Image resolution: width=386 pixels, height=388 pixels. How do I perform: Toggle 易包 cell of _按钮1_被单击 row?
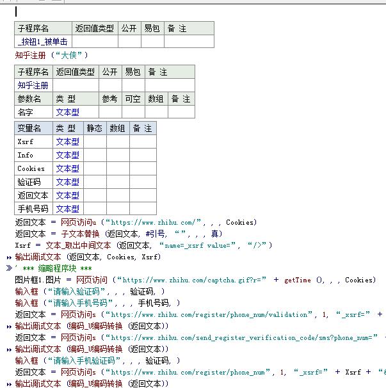point(152,42)
